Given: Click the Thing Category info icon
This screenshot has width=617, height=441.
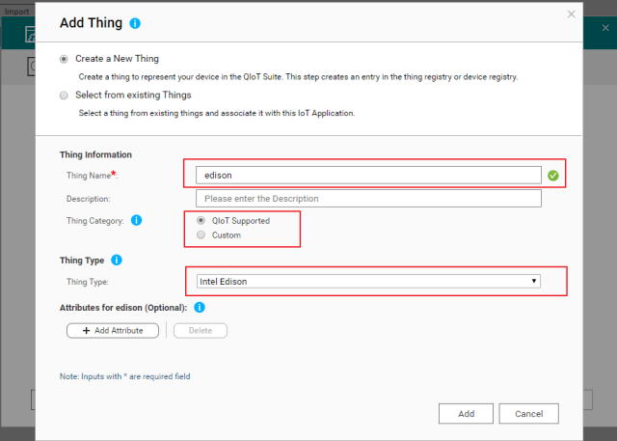Looking at the screenshot, I should click(x=136, y=220).
